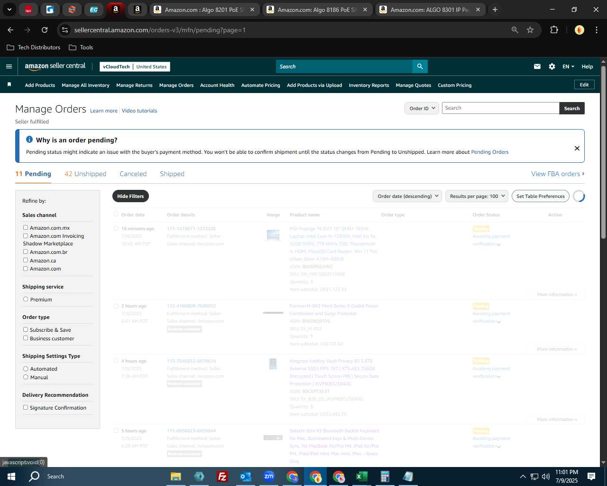This screenshot has width=607, height=486.
Task: Open the Canceled orders tab
Action: [x=133, y=174]
